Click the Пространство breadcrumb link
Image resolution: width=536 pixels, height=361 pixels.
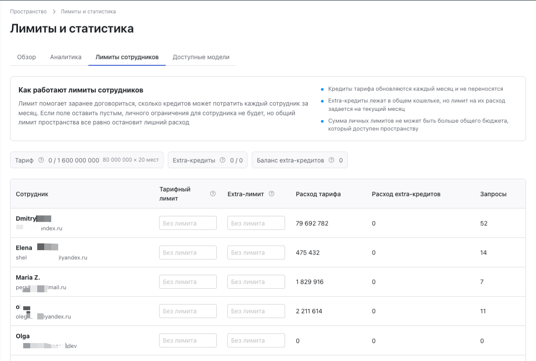(28, 11)
